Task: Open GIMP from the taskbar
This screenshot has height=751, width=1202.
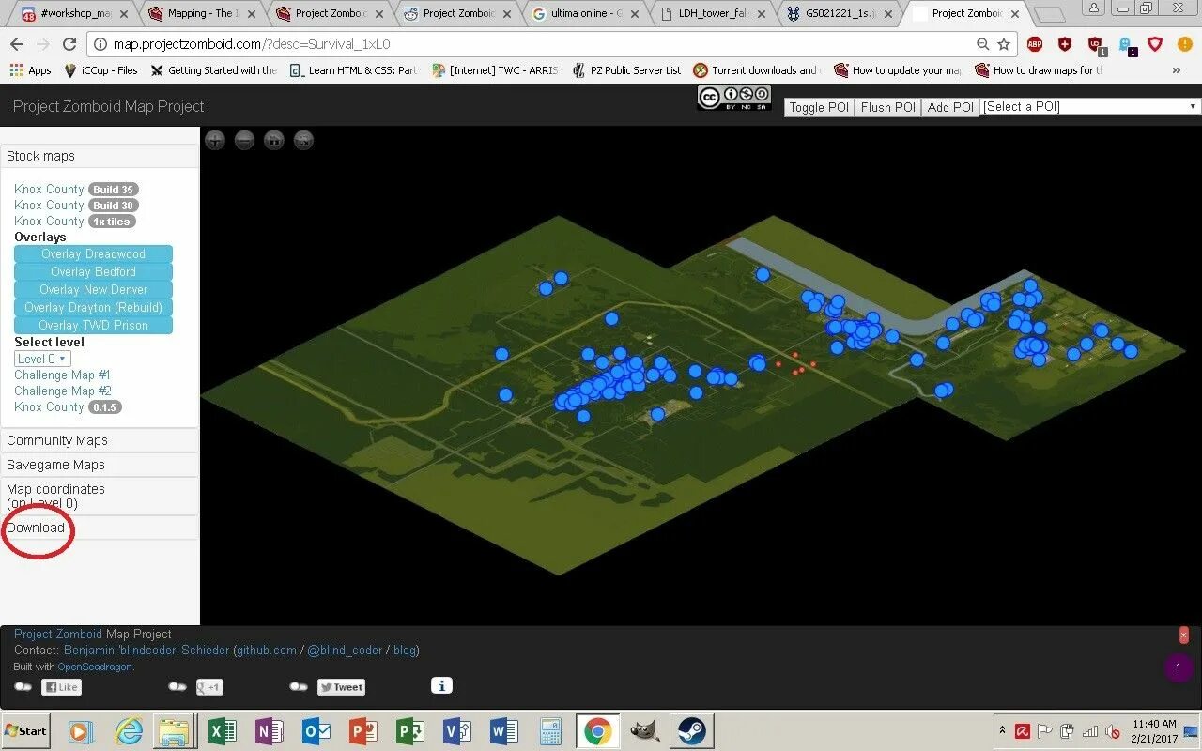Action: click(x=644, y=730)
